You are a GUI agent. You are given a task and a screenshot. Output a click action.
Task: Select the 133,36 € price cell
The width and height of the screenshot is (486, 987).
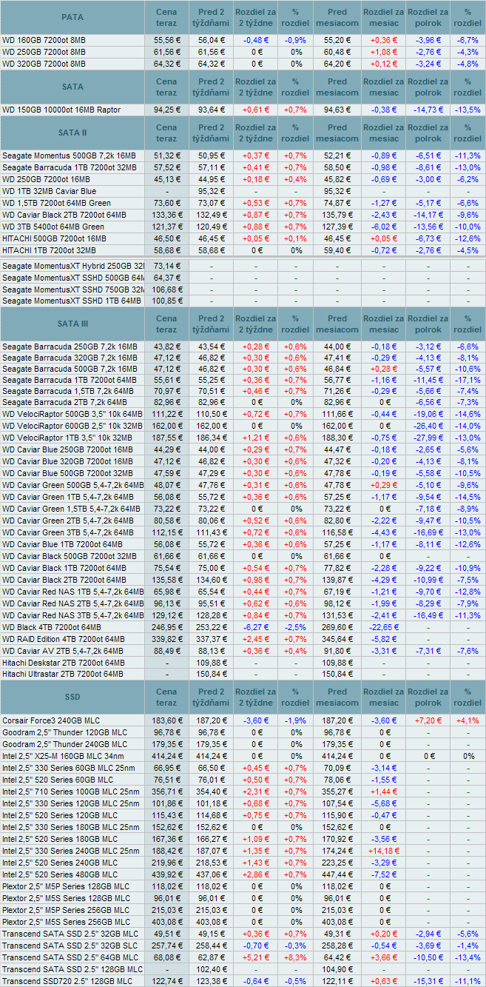[x=167, y=215]
